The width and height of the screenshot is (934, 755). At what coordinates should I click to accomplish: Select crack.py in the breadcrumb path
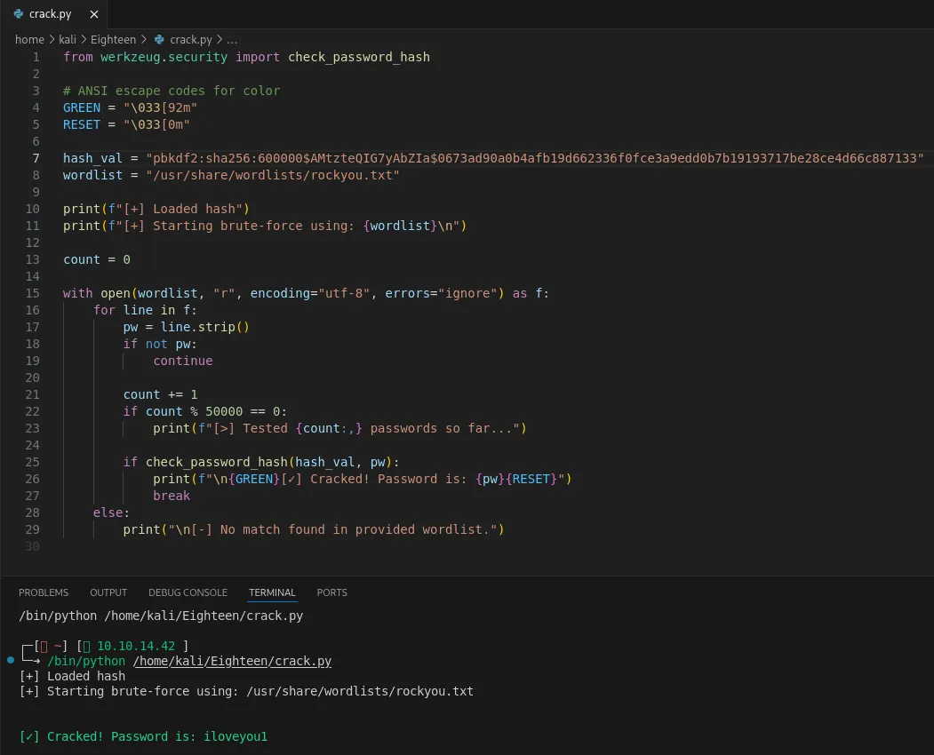[x=190, y=40]
